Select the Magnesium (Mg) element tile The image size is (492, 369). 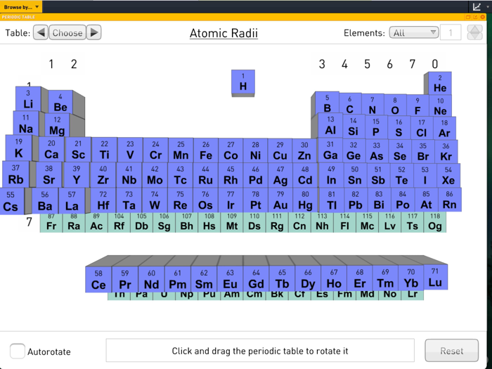[x=57, y=125]
